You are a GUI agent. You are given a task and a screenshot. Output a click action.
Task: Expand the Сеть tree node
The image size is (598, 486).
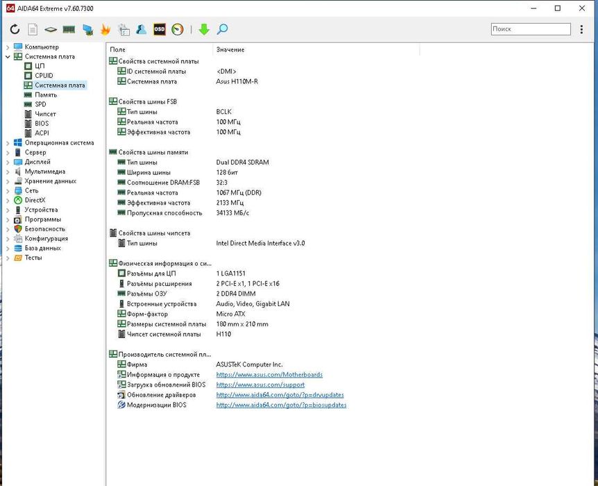pyautogui.click(x=8, y=190)
